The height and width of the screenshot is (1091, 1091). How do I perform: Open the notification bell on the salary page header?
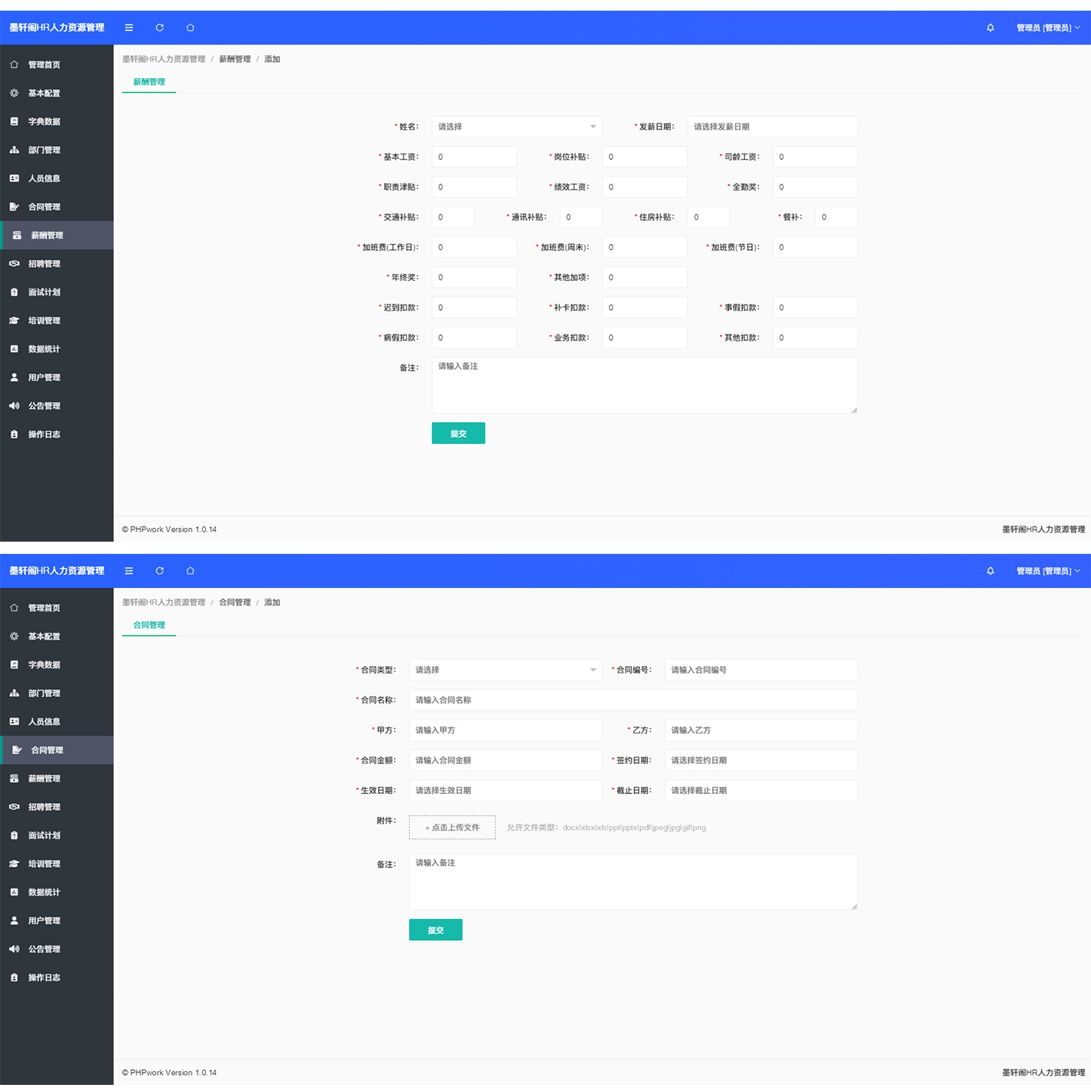click(990, 28)
